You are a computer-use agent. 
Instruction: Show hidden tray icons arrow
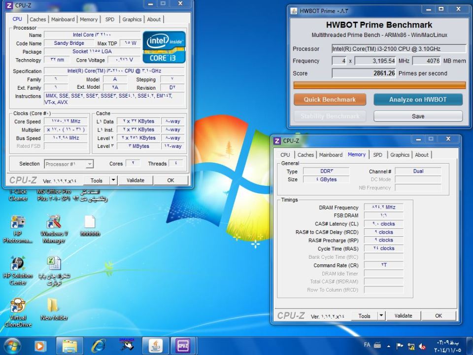click(389, 346)
